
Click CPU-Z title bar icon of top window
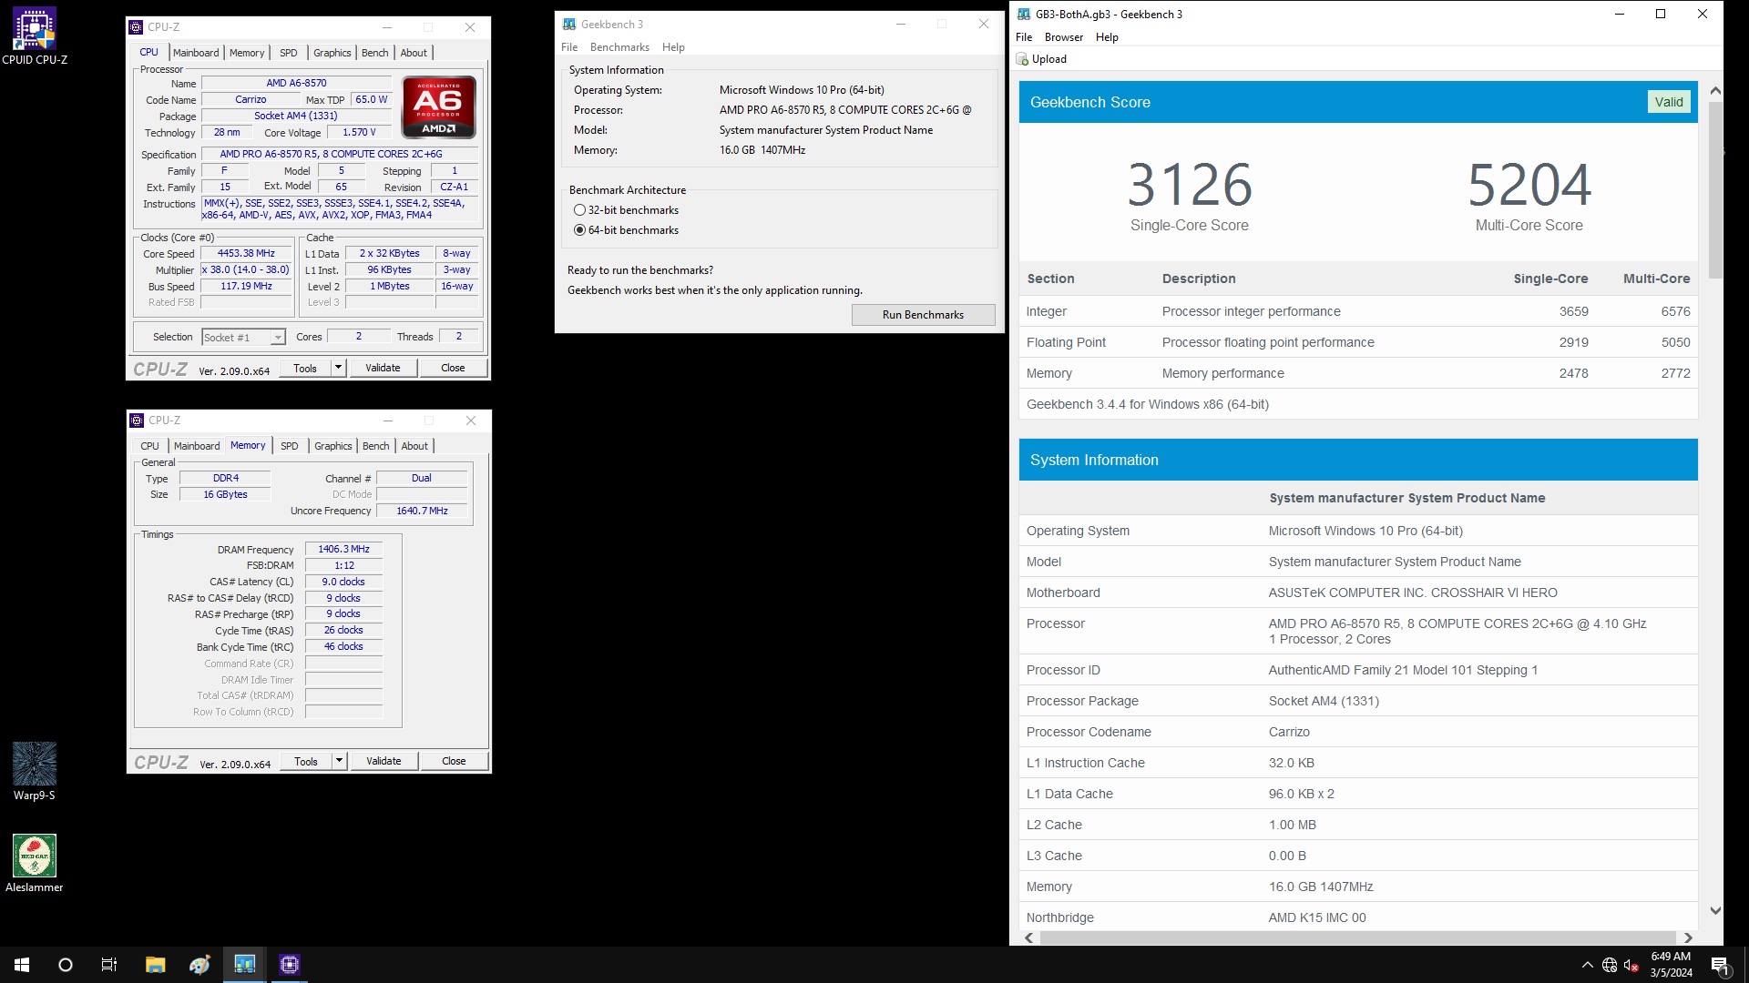pos(137,27)
